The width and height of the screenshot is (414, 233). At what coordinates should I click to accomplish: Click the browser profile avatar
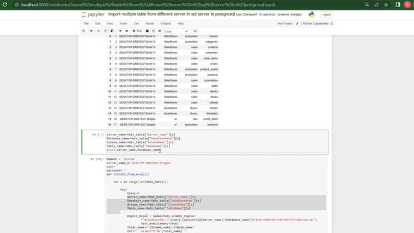pos(408,5)
